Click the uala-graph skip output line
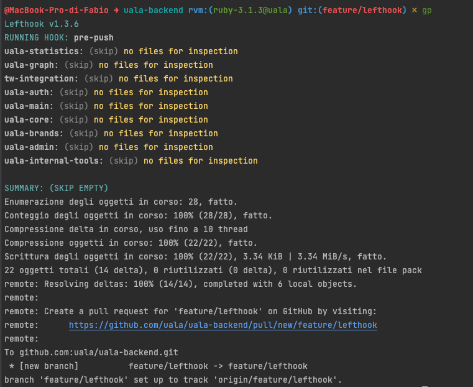This screenshot has height=387, width=473. (x=109, y=65)
